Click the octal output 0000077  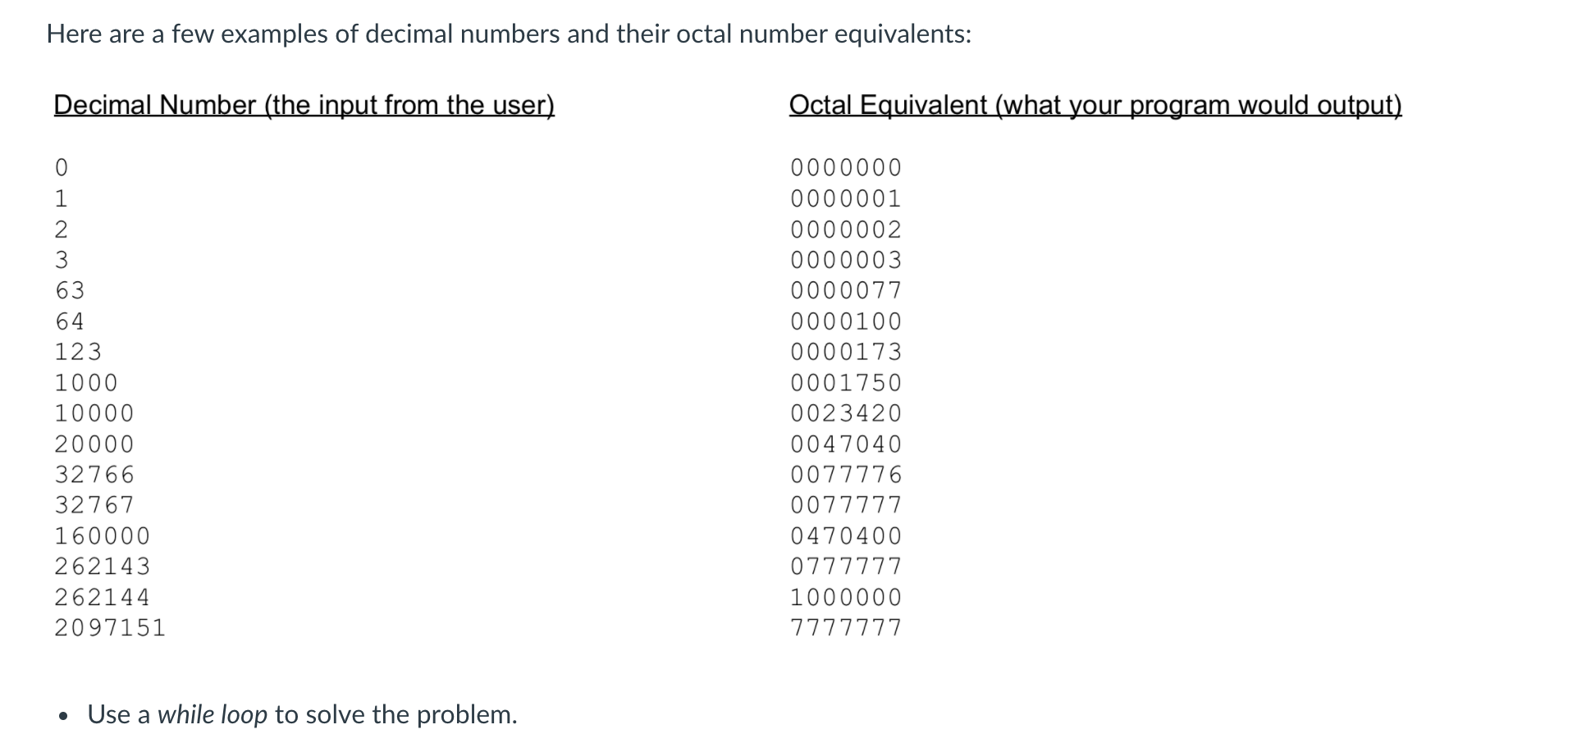[845, 290]
